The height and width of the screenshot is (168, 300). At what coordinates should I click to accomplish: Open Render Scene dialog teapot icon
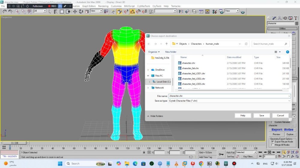[x=221, y=12]
